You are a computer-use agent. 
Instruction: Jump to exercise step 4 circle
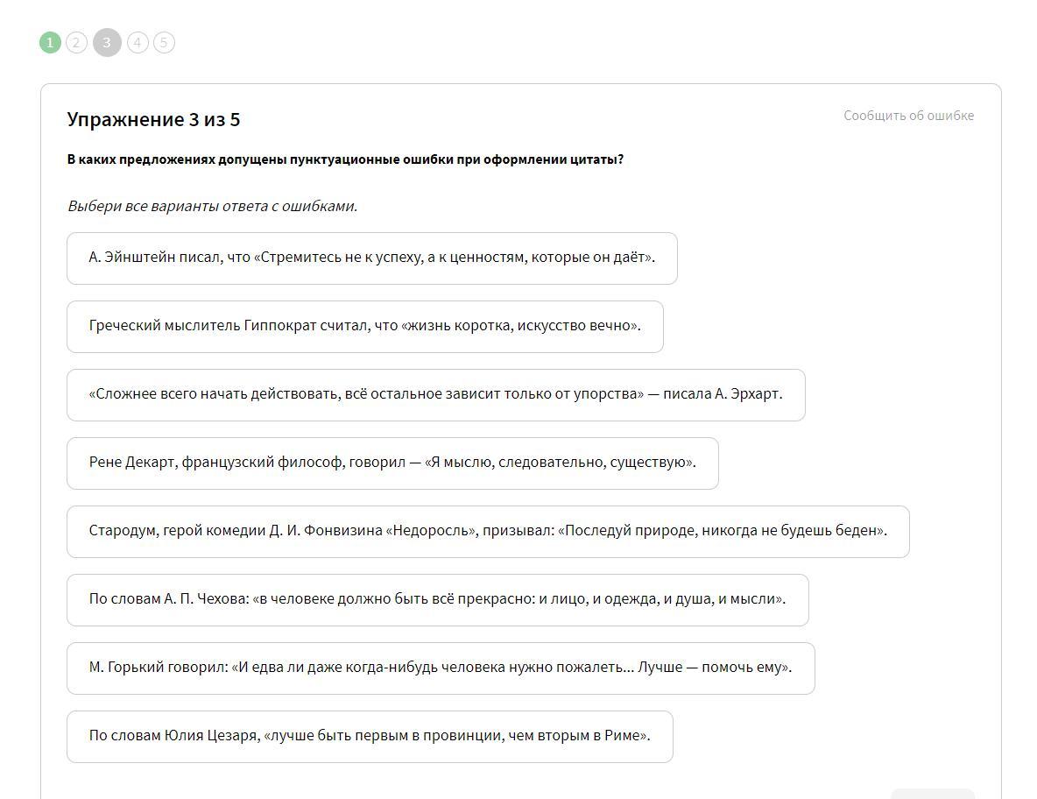[x=138, y=42]
